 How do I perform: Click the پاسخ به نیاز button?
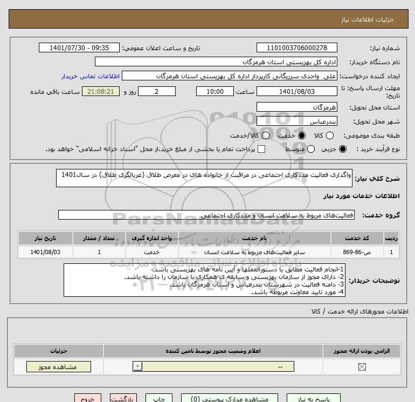[x=313, y=398]
